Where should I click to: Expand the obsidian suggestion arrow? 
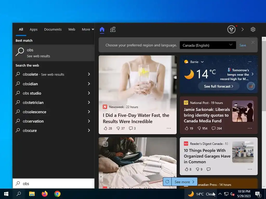coord(89,84)
